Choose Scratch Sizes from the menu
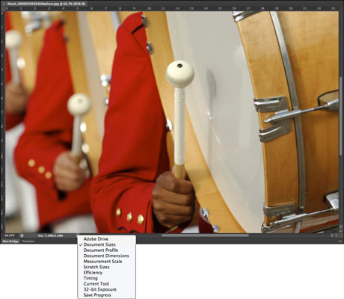344x299 pixels. click(x=107, y=267)
